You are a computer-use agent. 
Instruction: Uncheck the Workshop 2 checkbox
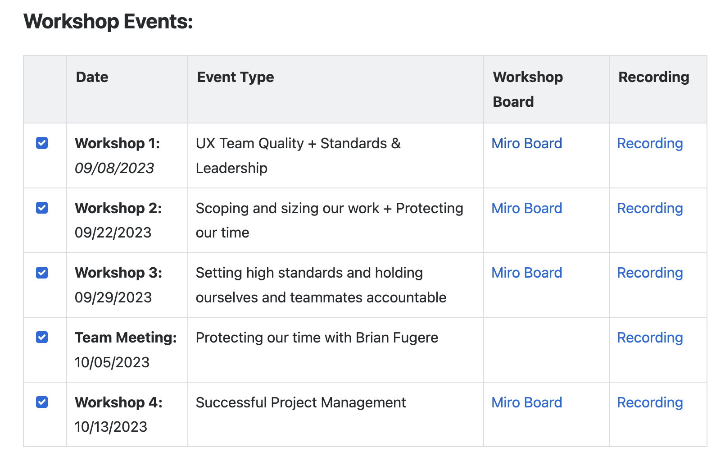point(42,208)
